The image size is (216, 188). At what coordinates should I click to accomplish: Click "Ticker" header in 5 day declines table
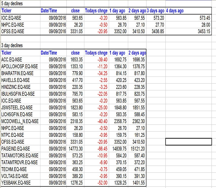[x=7, y=11]
